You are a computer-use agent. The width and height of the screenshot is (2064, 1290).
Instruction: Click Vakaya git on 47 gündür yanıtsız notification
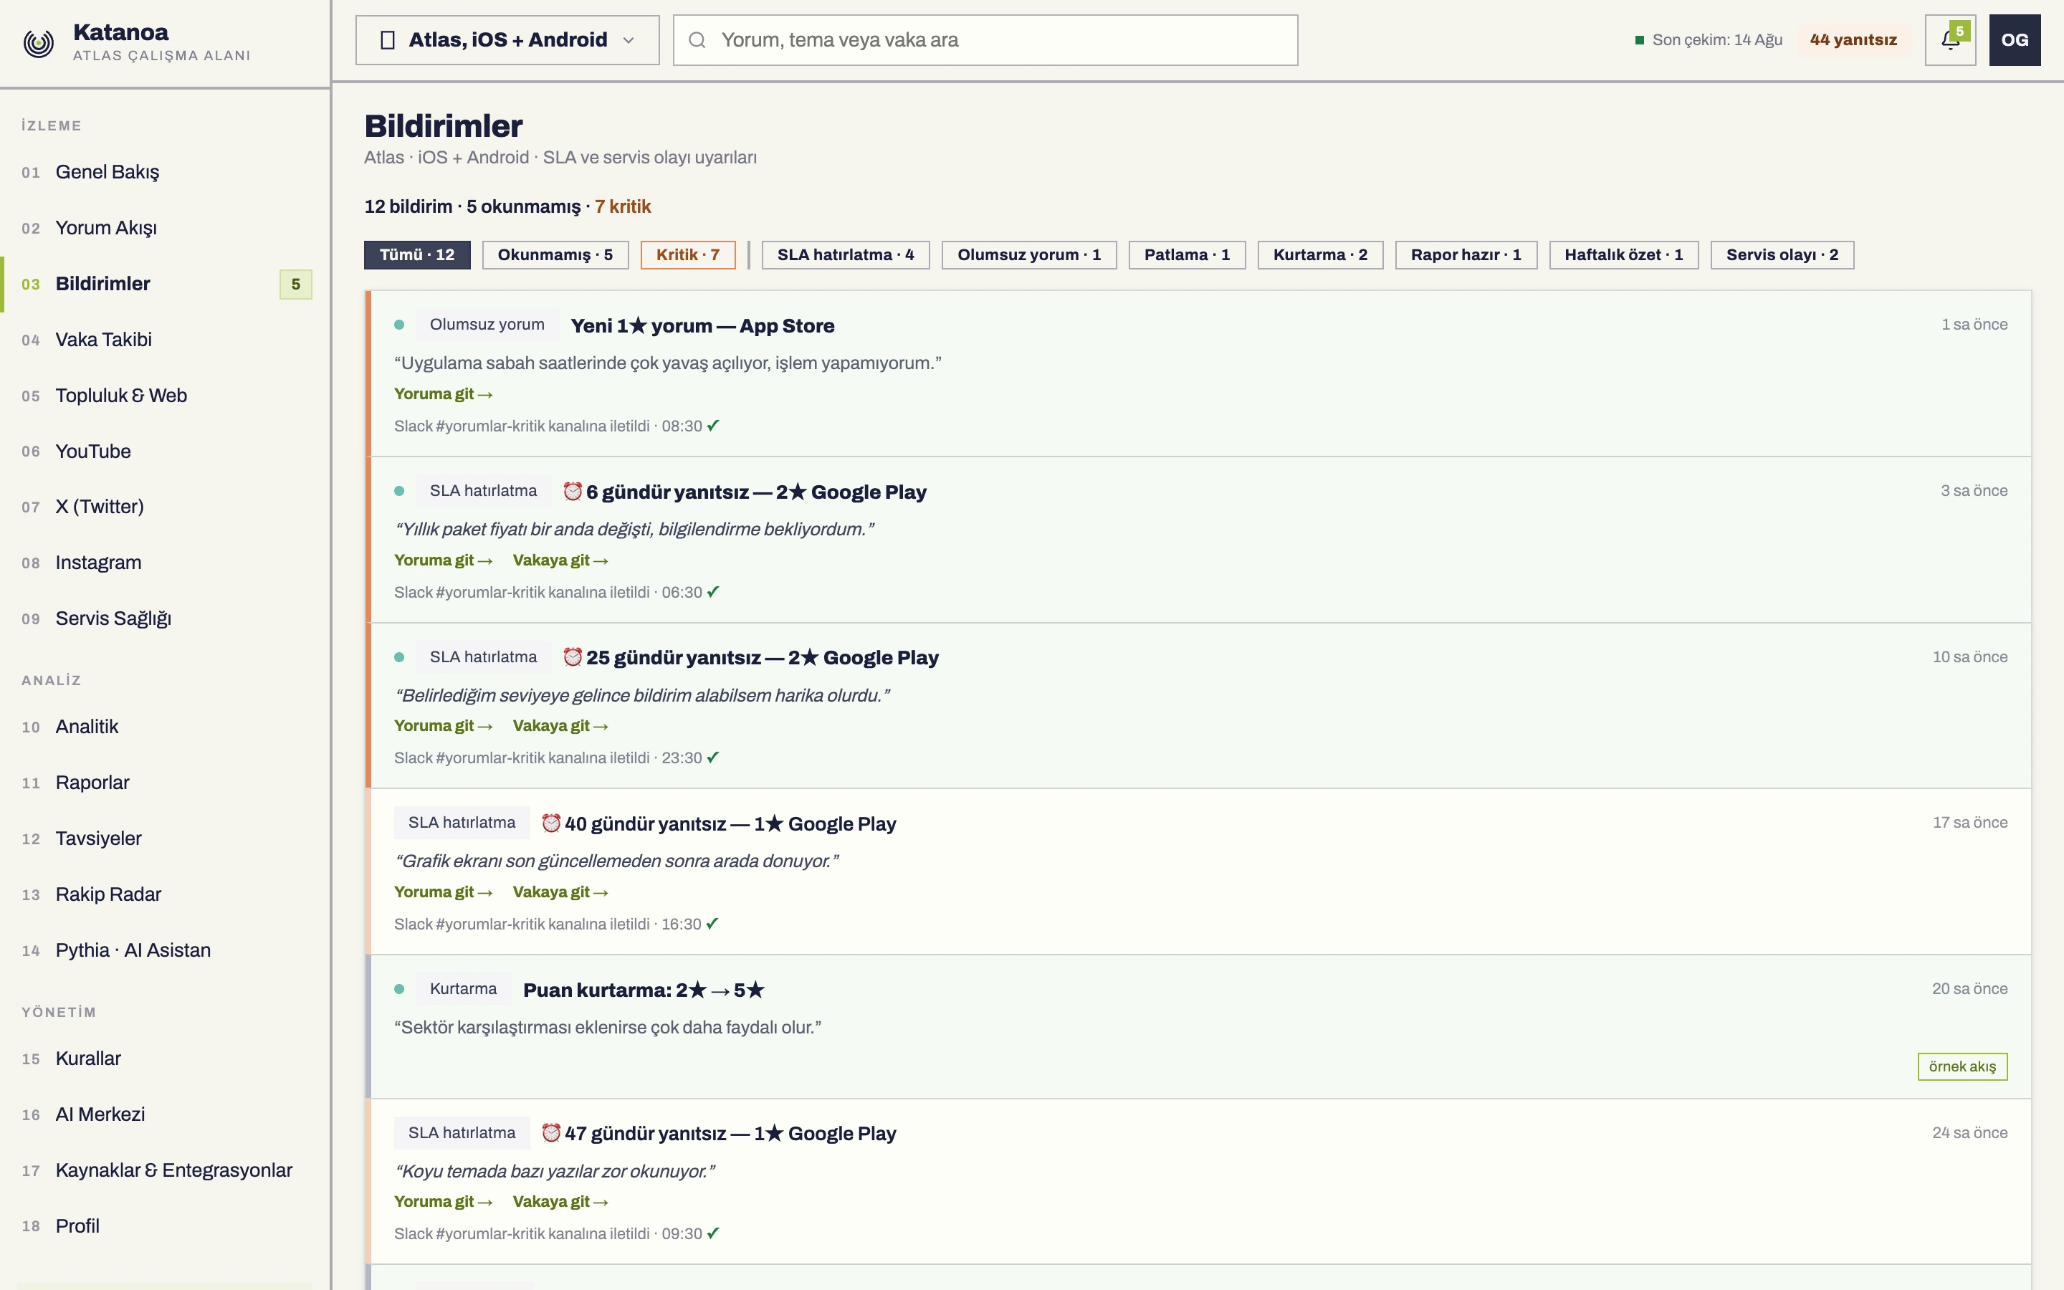coord(560,1202)
